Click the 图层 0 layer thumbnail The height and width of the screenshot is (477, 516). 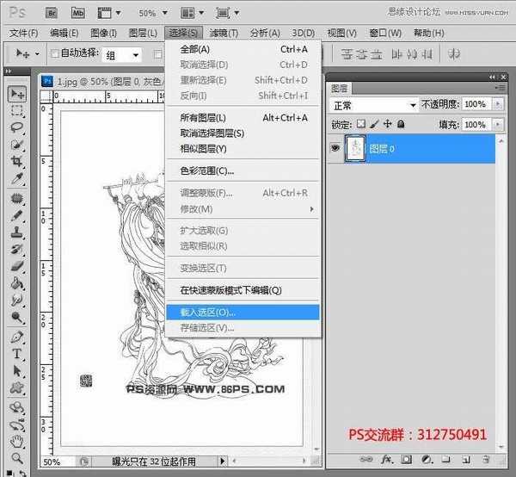[356, 148]
